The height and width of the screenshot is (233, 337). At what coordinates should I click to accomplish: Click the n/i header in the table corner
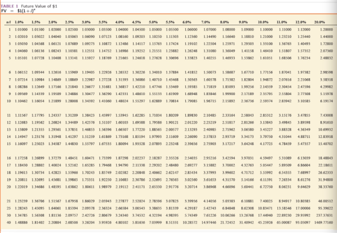click(8, 22)
